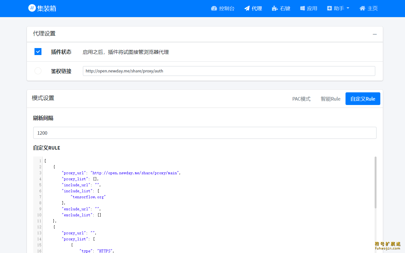
Task: Open the 右键 nav item
Action: click(281, 9)
